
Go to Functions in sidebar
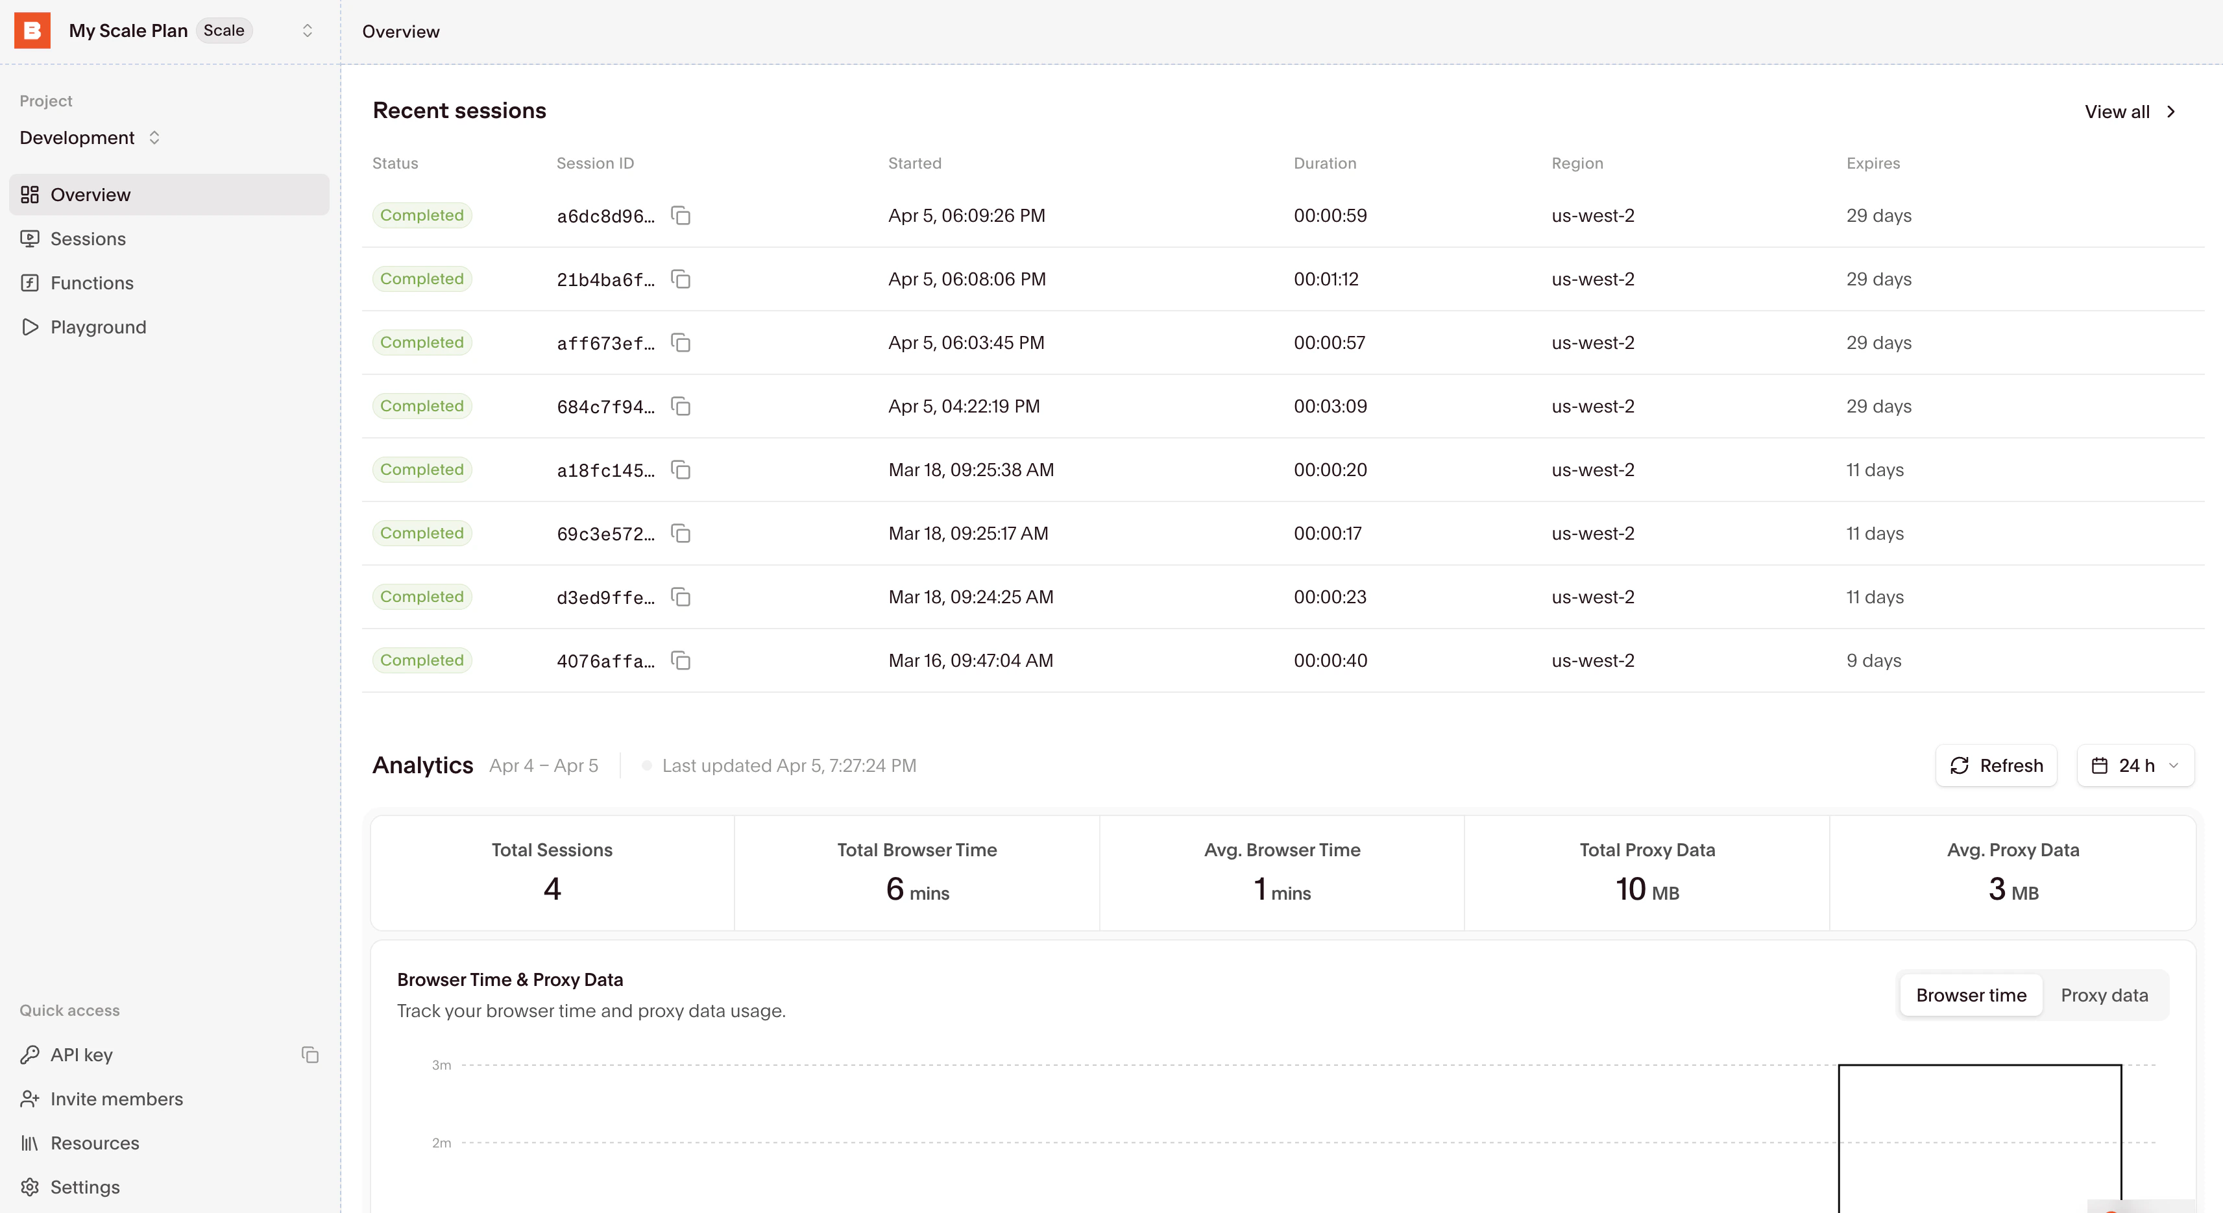pyautogui.click(x=91, y=283)
